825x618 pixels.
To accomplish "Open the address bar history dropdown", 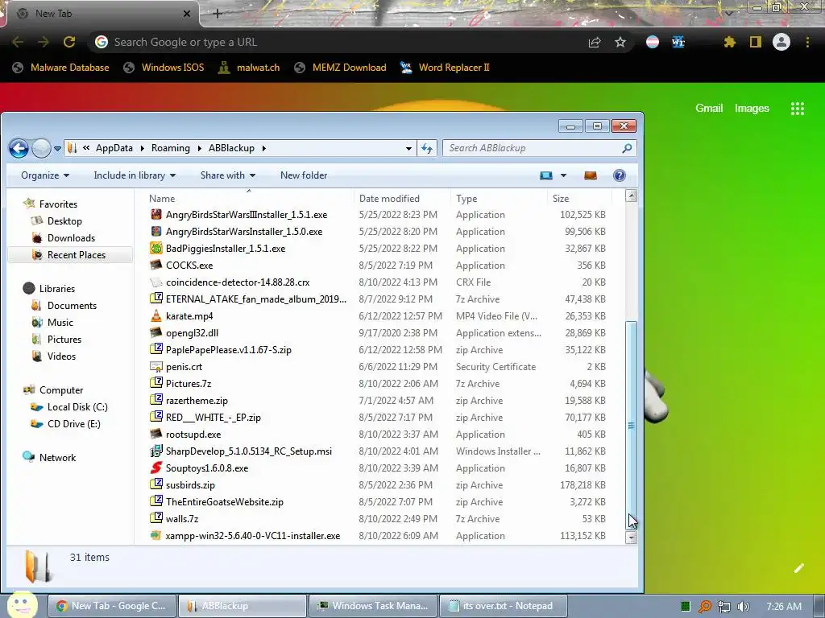I will 408,149.
